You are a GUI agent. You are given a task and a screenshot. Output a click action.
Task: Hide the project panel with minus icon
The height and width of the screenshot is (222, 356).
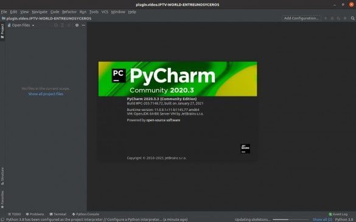point(83,25)
